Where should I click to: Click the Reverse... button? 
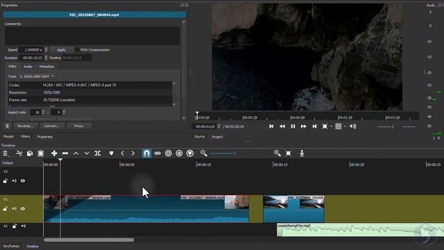coord(25,126)
